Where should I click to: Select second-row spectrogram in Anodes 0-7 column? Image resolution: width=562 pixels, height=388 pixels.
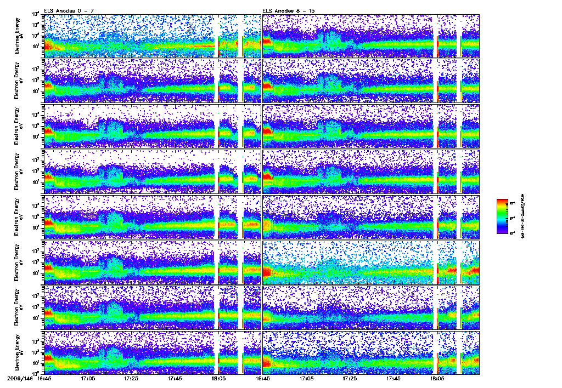pos(153,81)
